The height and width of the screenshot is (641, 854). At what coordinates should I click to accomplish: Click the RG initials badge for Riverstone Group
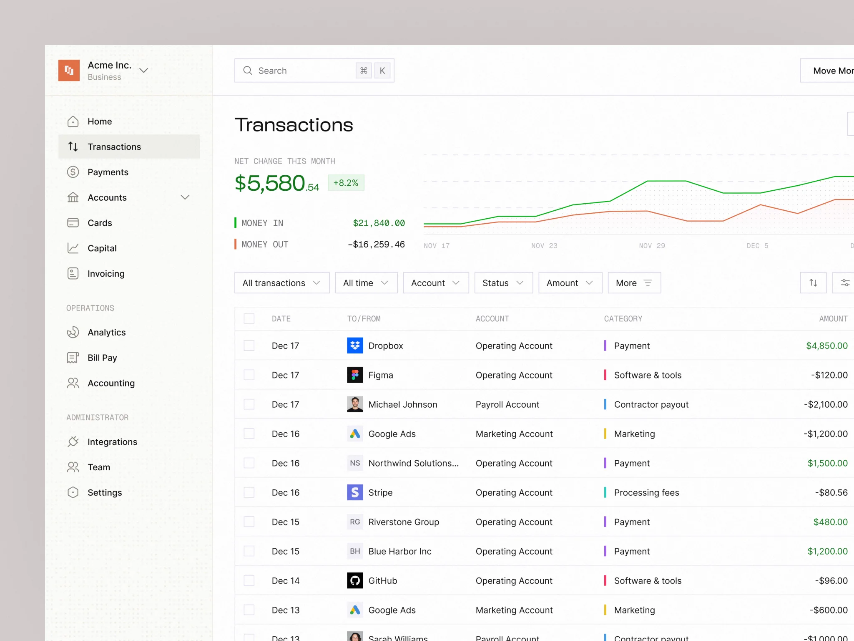point(355,522)
